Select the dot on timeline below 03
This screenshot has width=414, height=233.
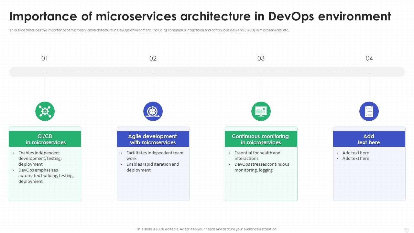pos(261,72)
